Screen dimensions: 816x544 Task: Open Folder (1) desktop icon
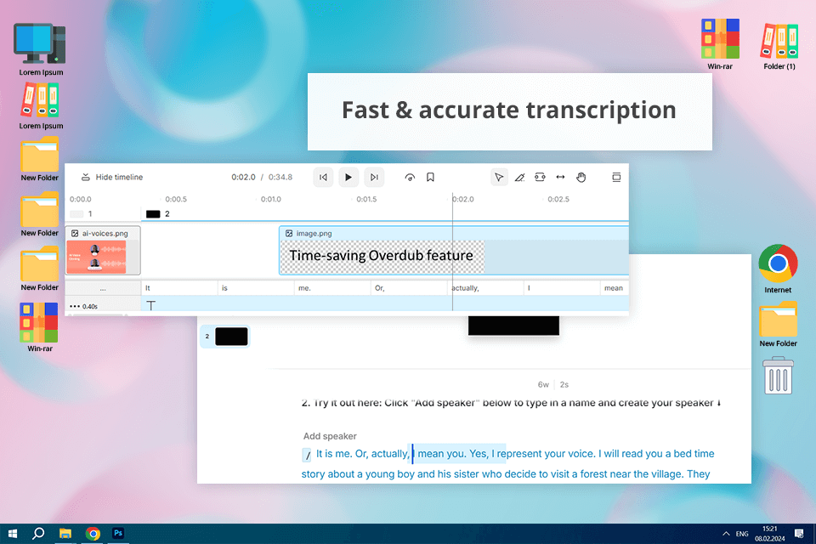click(779, 46)
